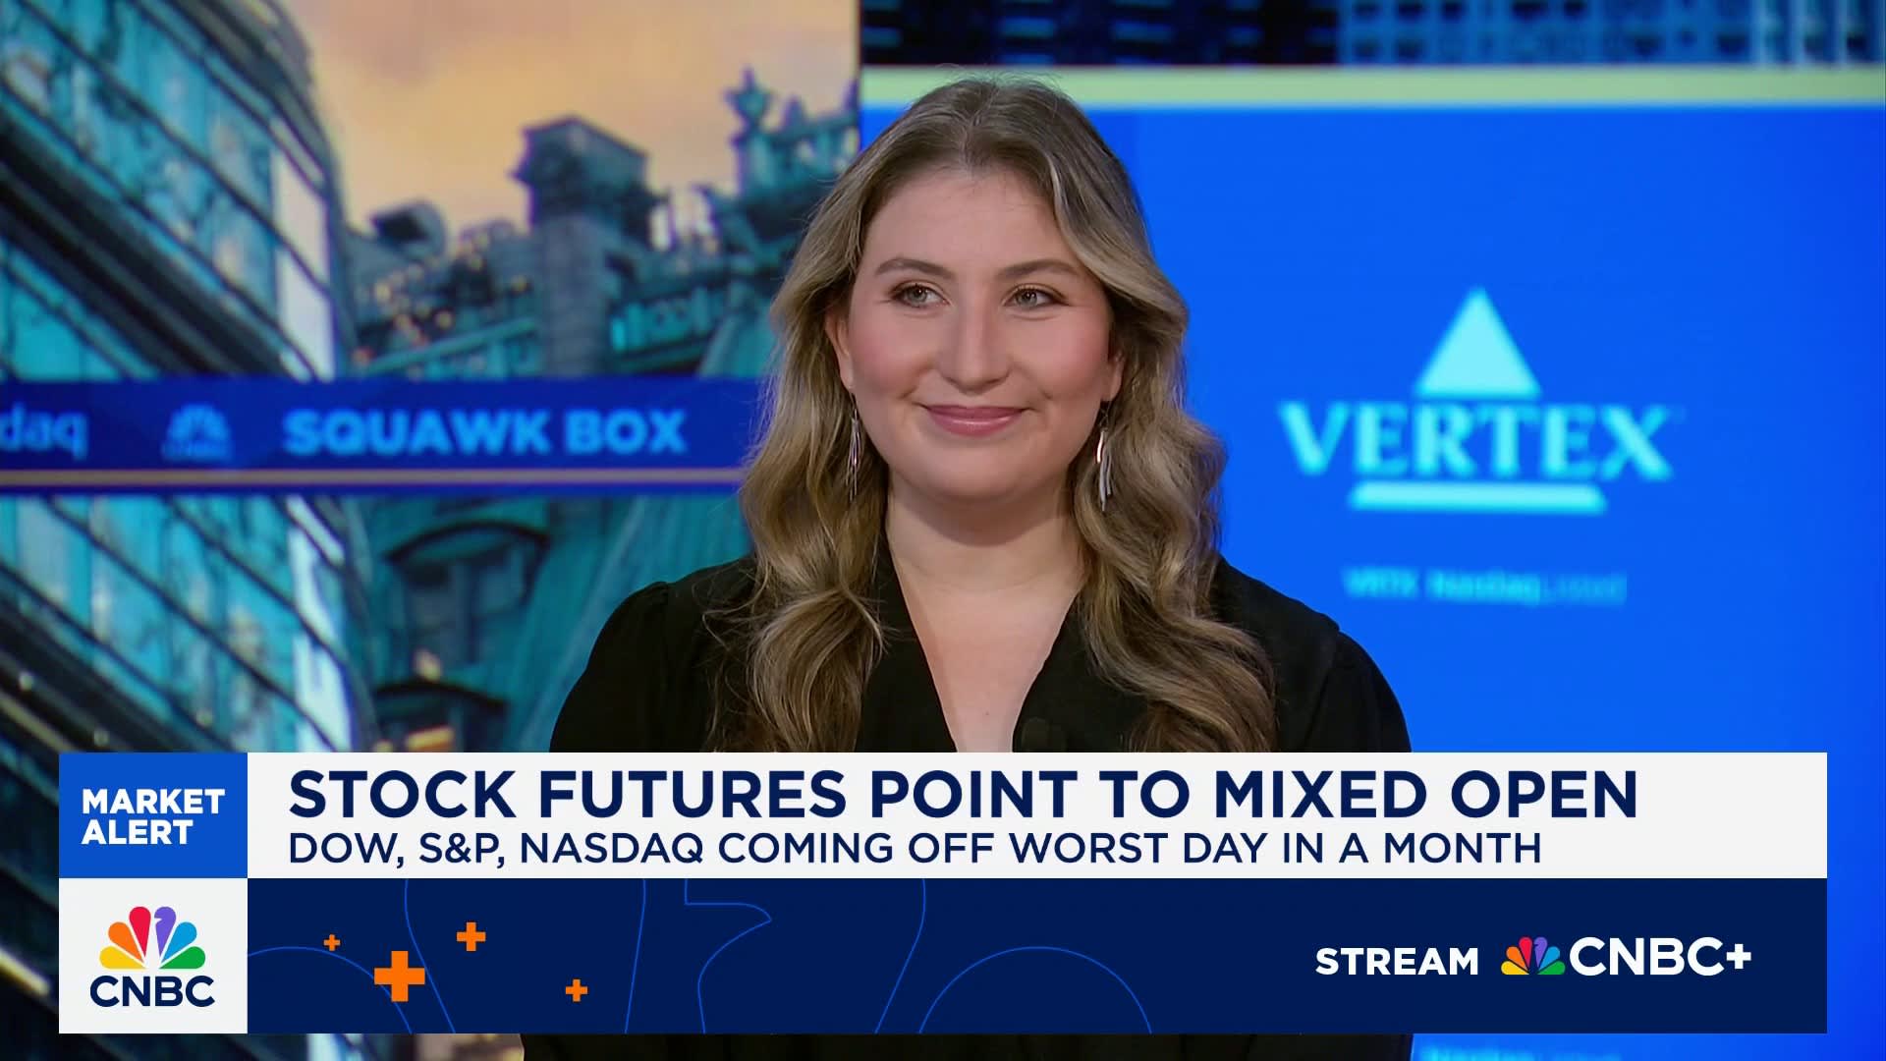This screenshot has height=1061, width=1886.
Task: Click the Market Alert badge
Action: [x=153, y=815]
